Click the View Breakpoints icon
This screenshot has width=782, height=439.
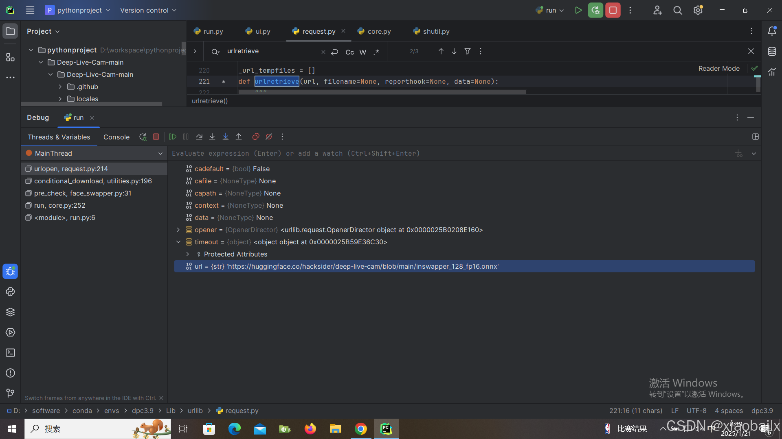click(256, 137)
